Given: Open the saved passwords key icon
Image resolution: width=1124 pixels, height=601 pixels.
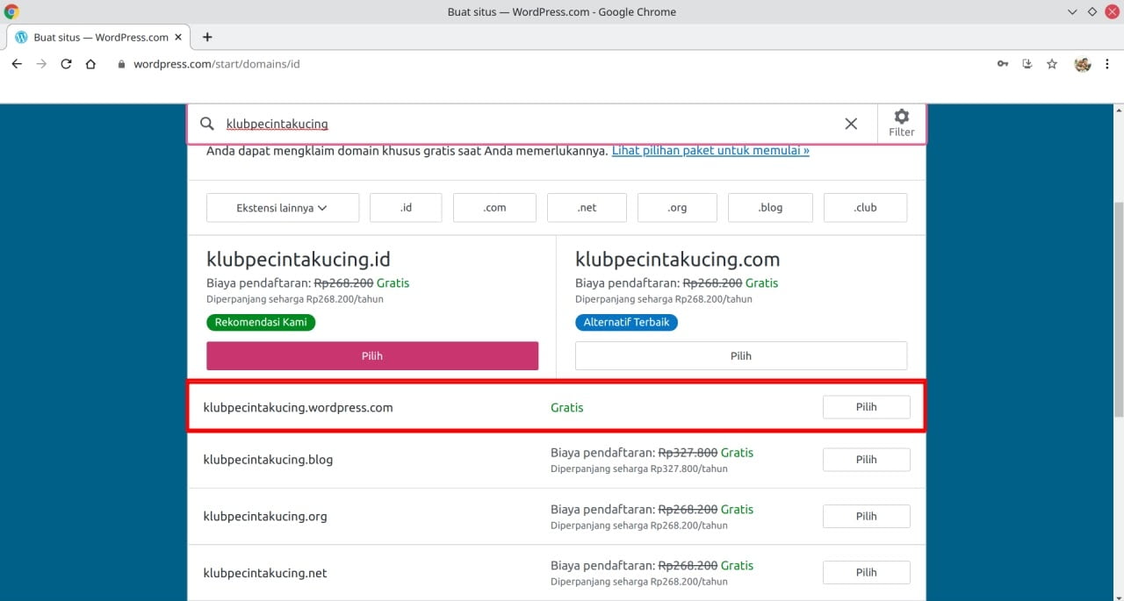Looking at the screenshot, I should [1003, 64].
